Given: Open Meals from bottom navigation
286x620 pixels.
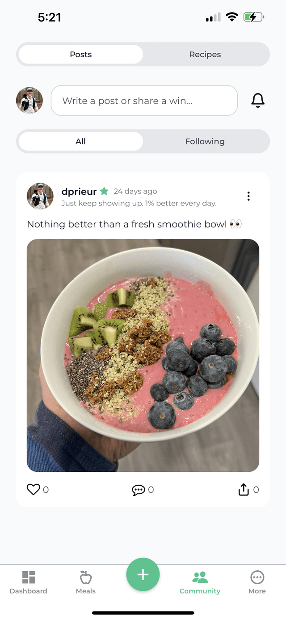Looking at the screenshot, I should 86,582.
